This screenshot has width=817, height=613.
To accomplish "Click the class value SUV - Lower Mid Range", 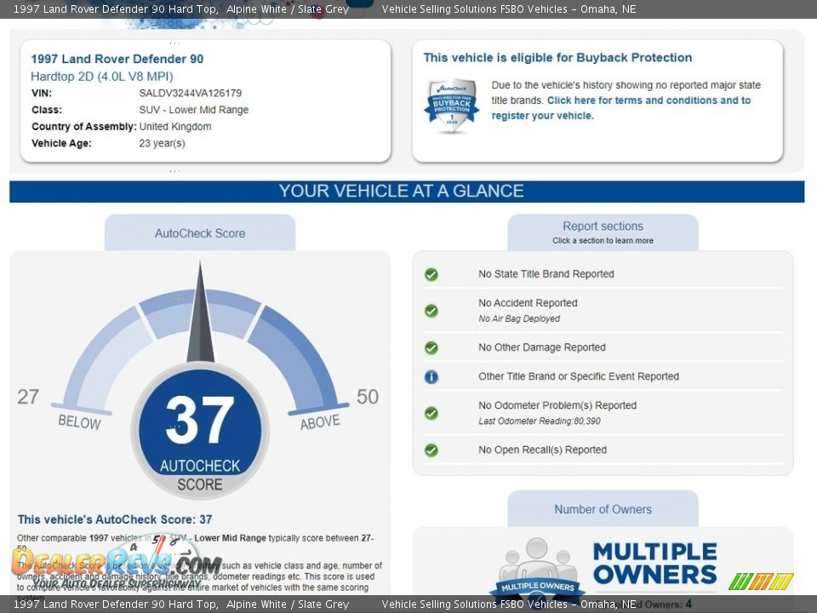I will [x=194, y=110].
